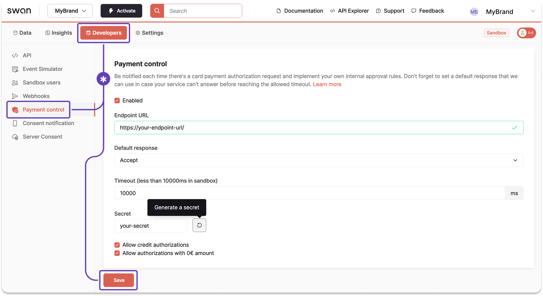Click the Generate a secret refresh icon
The height and width of the screenshot is (296, 543).
199,225
